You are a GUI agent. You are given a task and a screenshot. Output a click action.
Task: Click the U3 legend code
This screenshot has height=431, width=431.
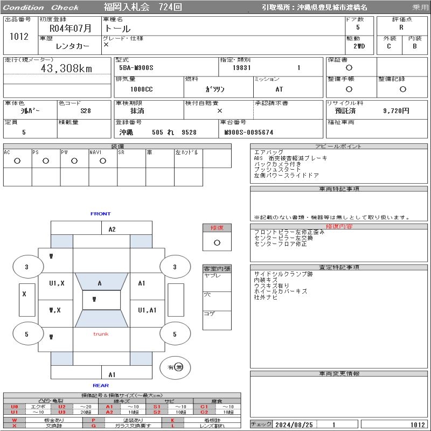[x=62, y=412]
